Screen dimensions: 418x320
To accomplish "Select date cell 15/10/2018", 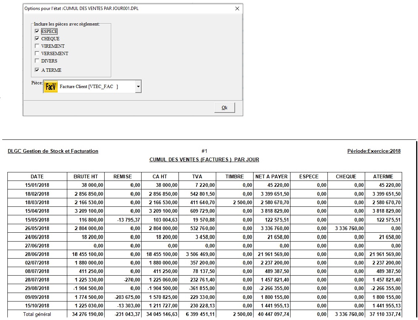I will coord(37,306).
